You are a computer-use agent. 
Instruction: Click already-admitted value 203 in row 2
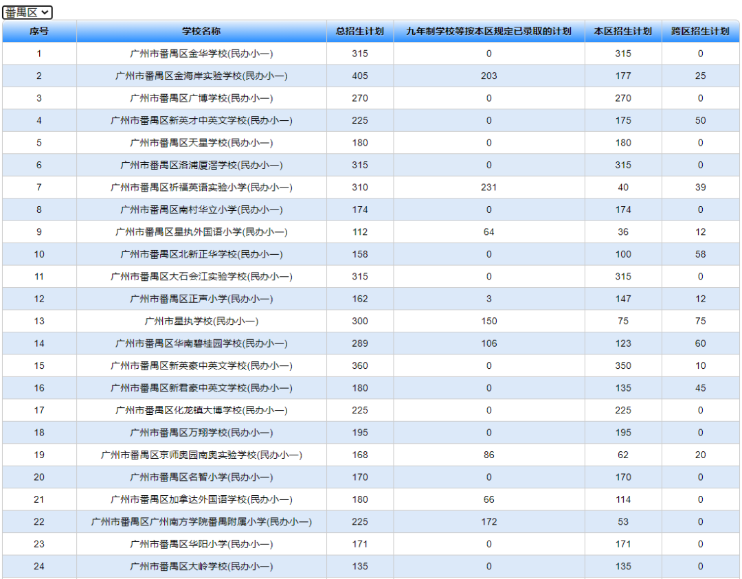point(489,76)
